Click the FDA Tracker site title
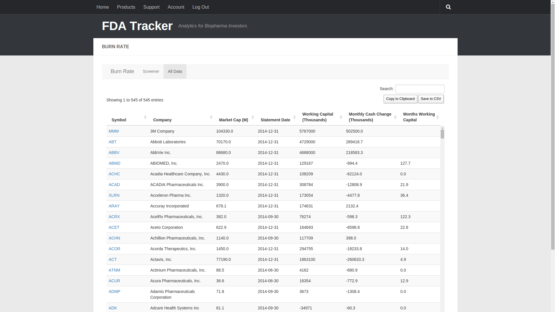 point(137,26)
